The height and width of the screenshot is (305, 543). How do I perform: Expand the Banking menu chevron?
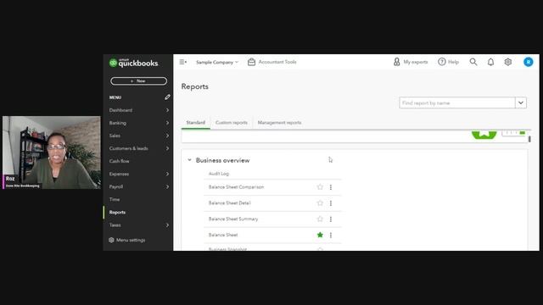click(167, 123)
